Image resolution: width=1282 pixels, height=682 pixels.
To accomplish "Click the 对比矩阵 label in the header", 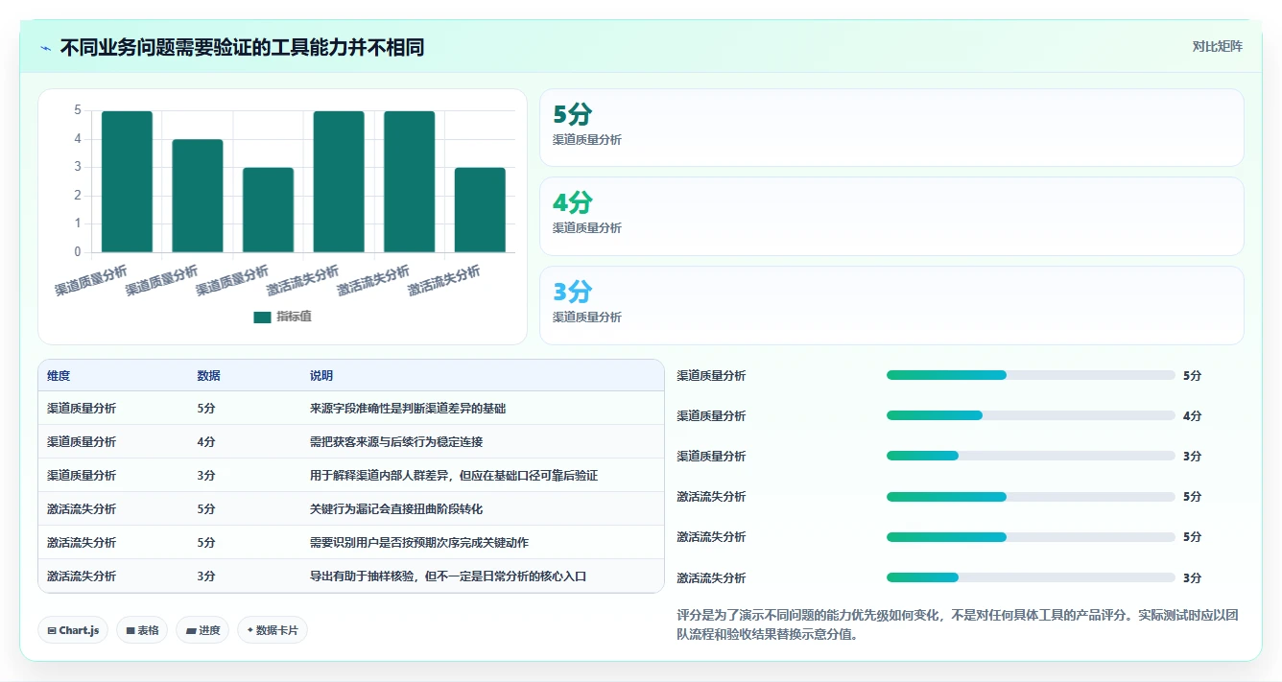I will pos(1217,46).
